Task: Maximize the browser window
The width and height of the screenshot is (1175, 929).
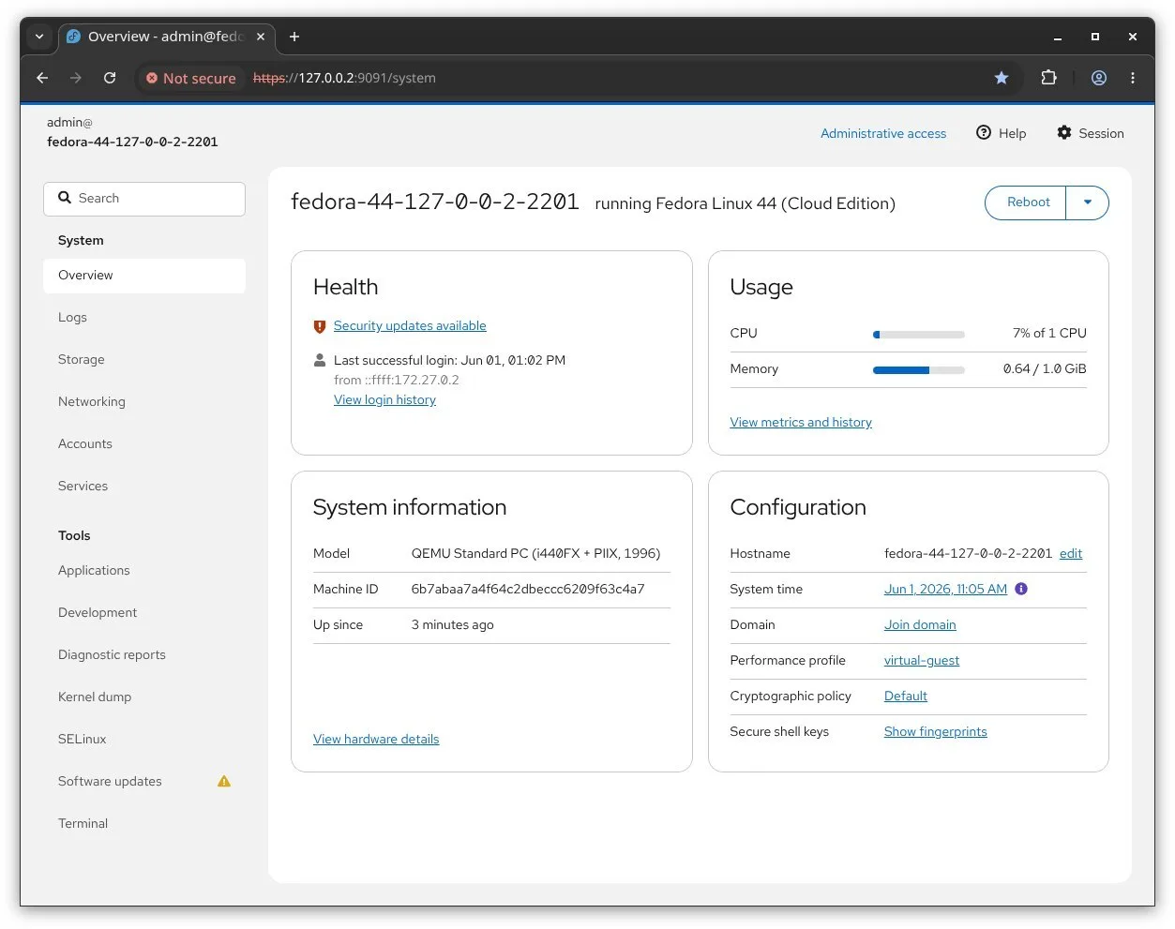Action: [x=1095, y=37]
